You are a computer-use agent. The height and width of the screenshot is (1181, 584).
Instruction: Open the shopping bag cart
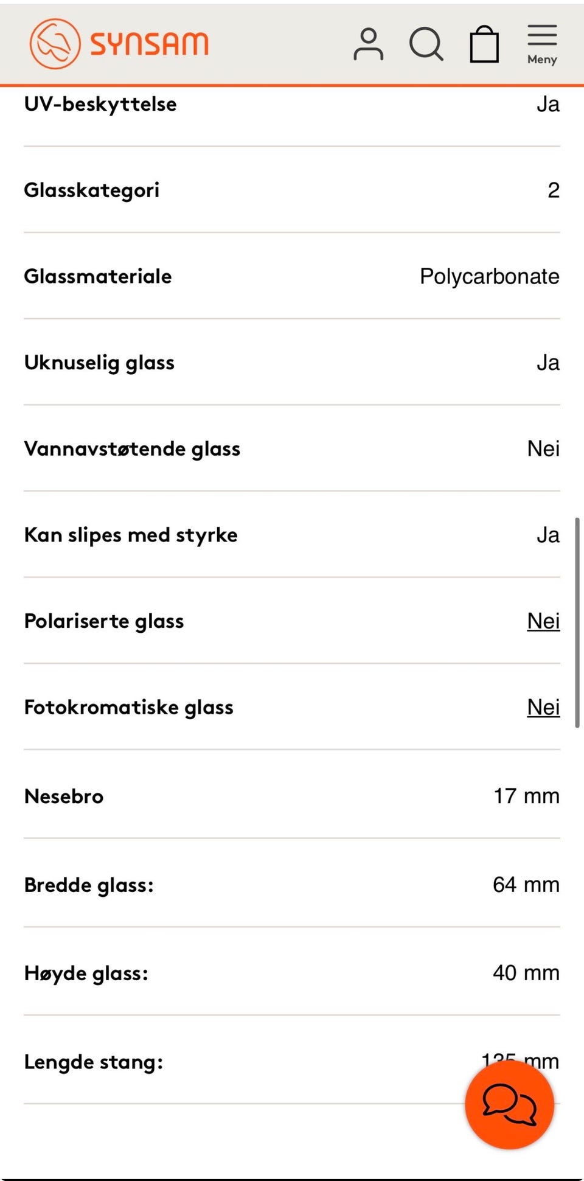point(484,44)
